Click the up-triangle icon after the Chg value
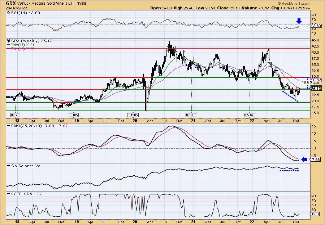The width and height of the screenshot is (325, 225). pos(309,9)
